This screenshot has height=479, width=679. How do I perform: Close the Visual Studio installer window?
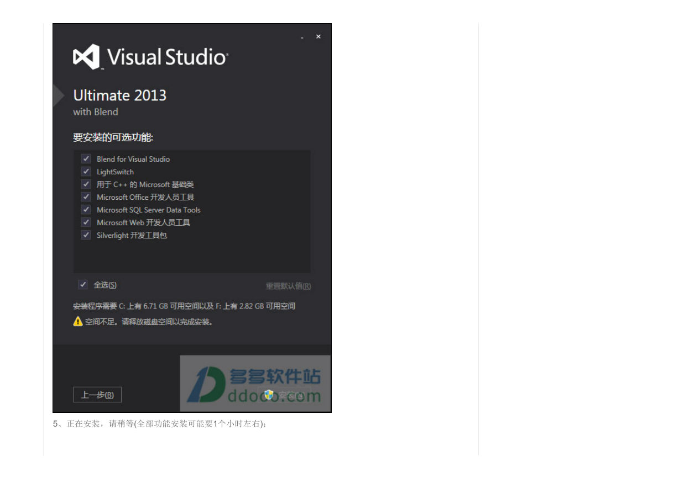tap(318, 36)
